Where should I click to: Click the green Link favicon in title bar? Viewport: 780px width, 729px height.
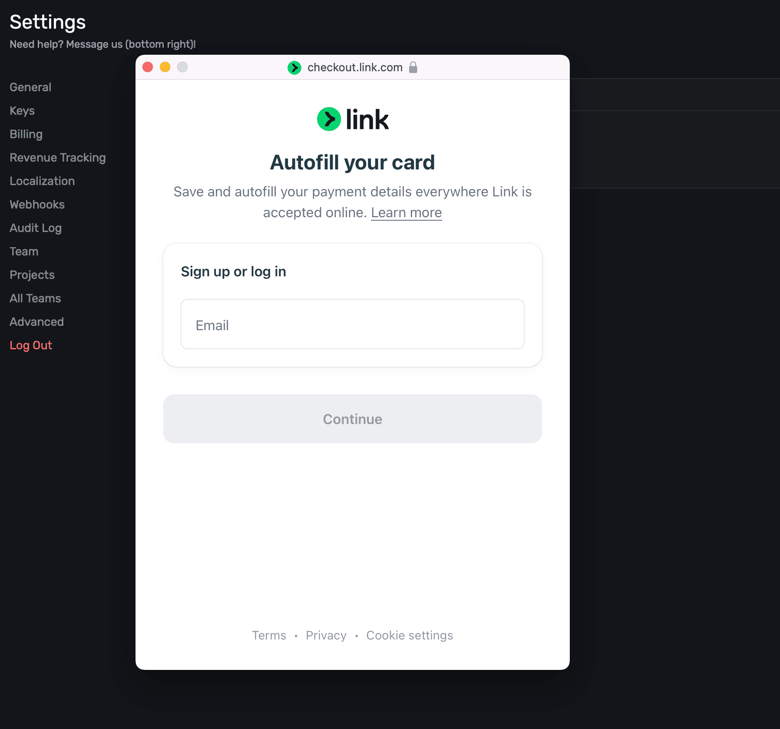pyautogui.click(x=294, y=68)
